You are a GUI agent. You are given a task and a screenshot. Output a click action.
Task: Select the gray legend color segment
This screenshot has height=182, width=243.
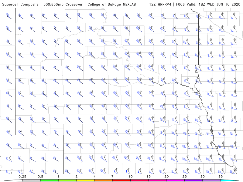(31, 180)
